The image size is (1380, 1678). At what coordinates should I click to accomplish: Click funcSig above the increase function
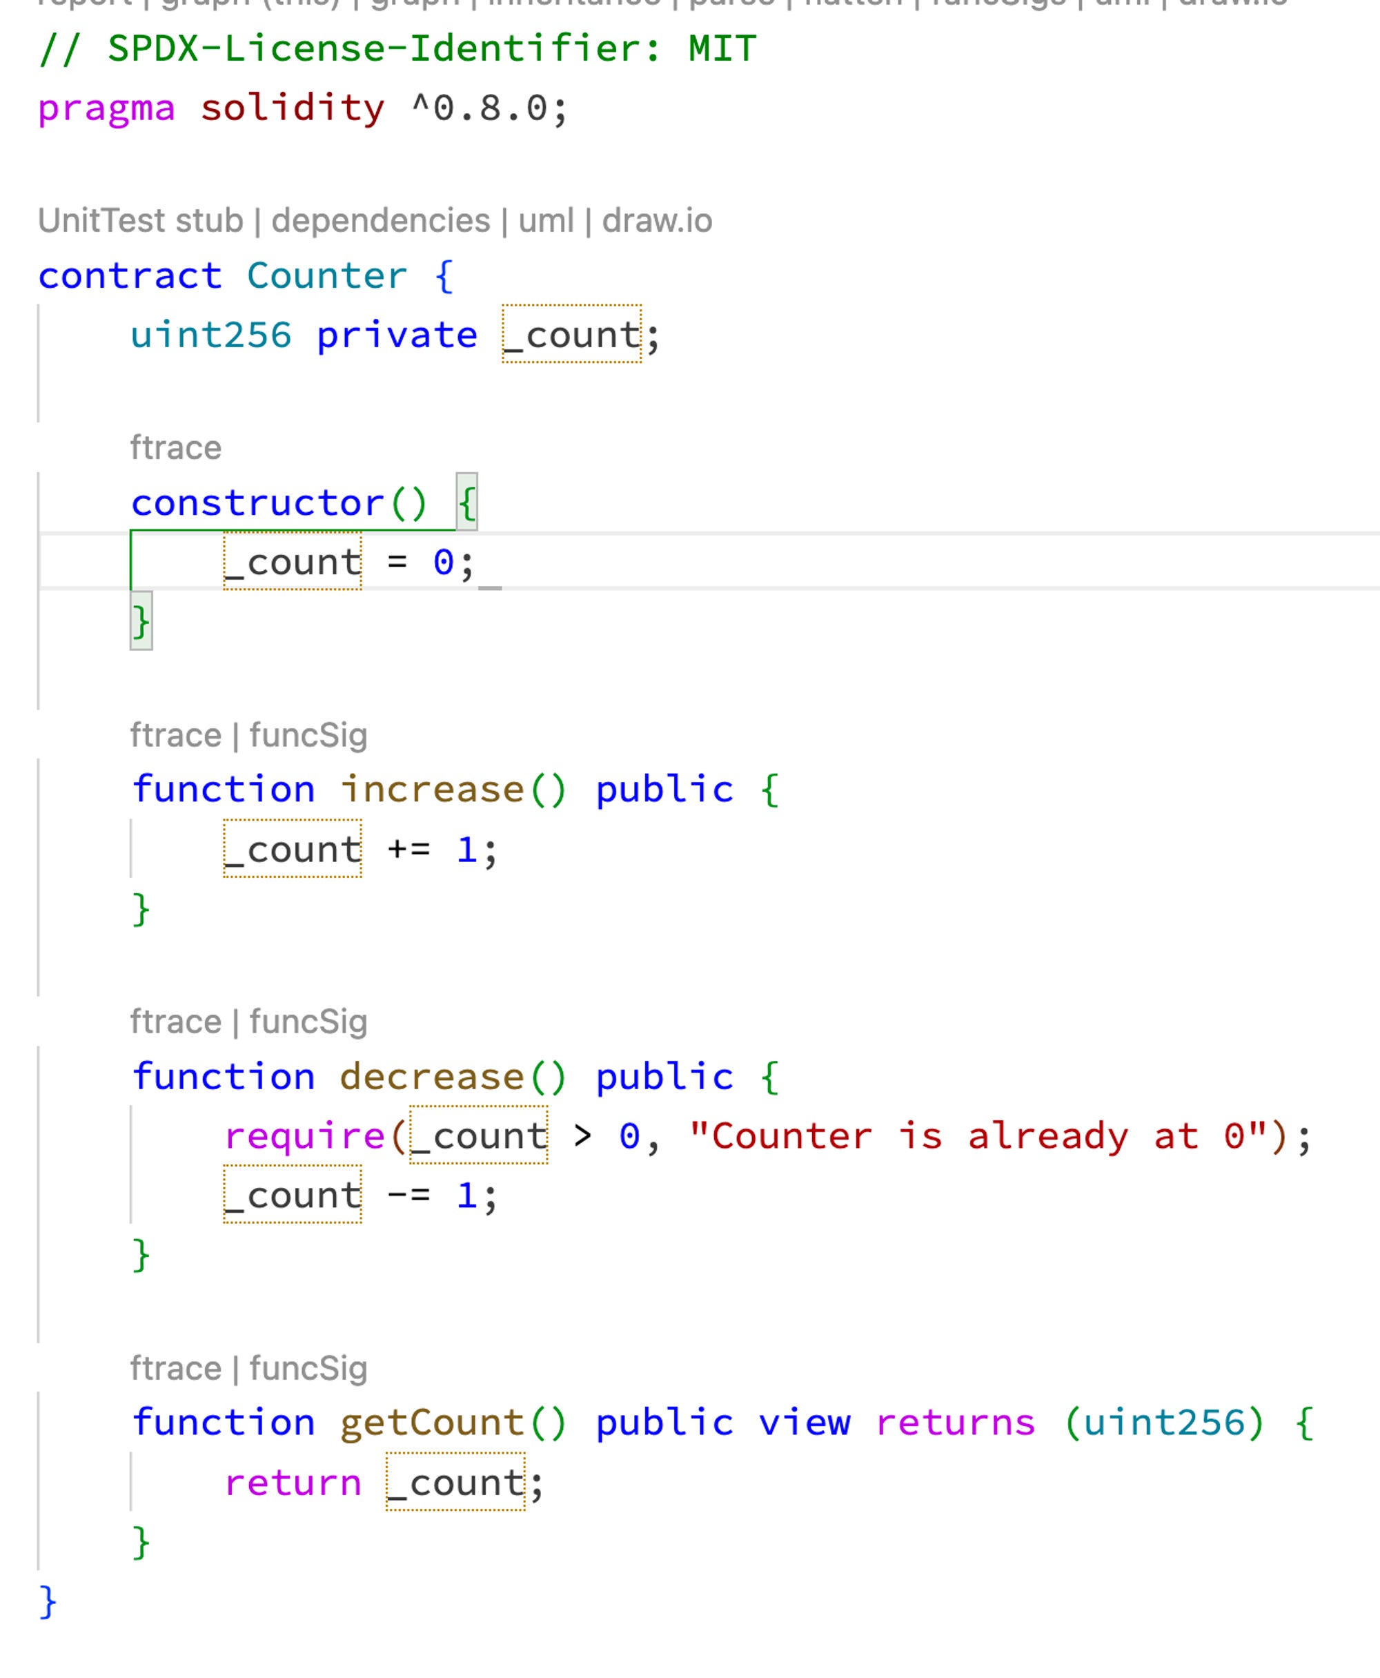(x=308, y=736)
